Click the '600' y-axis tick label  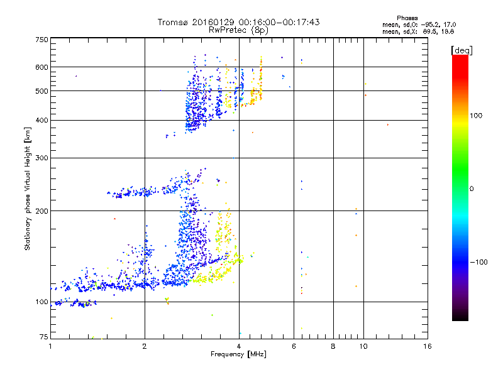[x=41, y=67]
